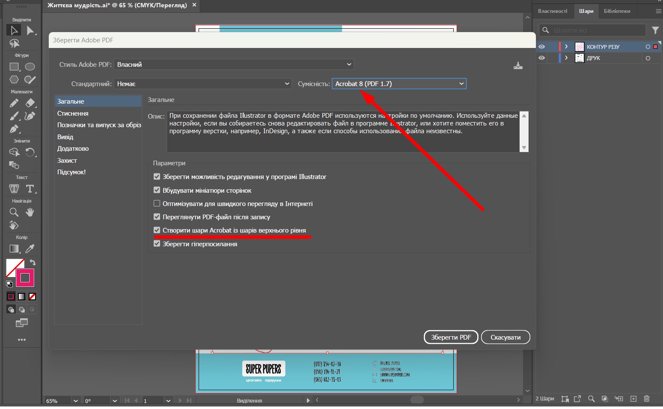
Task: Select the Eraser tool
Action: click(x=30, y=103)
